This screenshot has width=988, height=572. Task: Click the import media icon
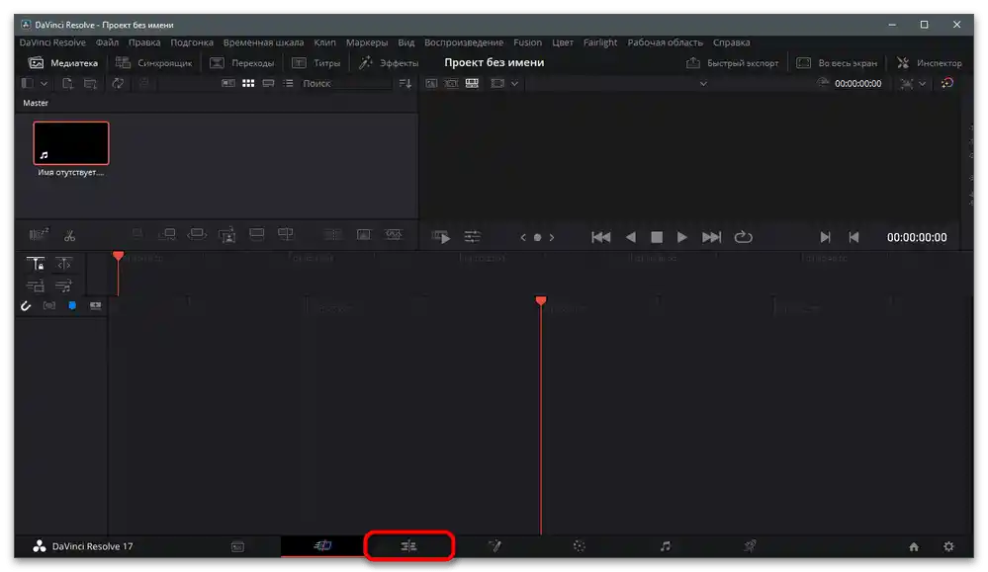click(x=67, y=83)
